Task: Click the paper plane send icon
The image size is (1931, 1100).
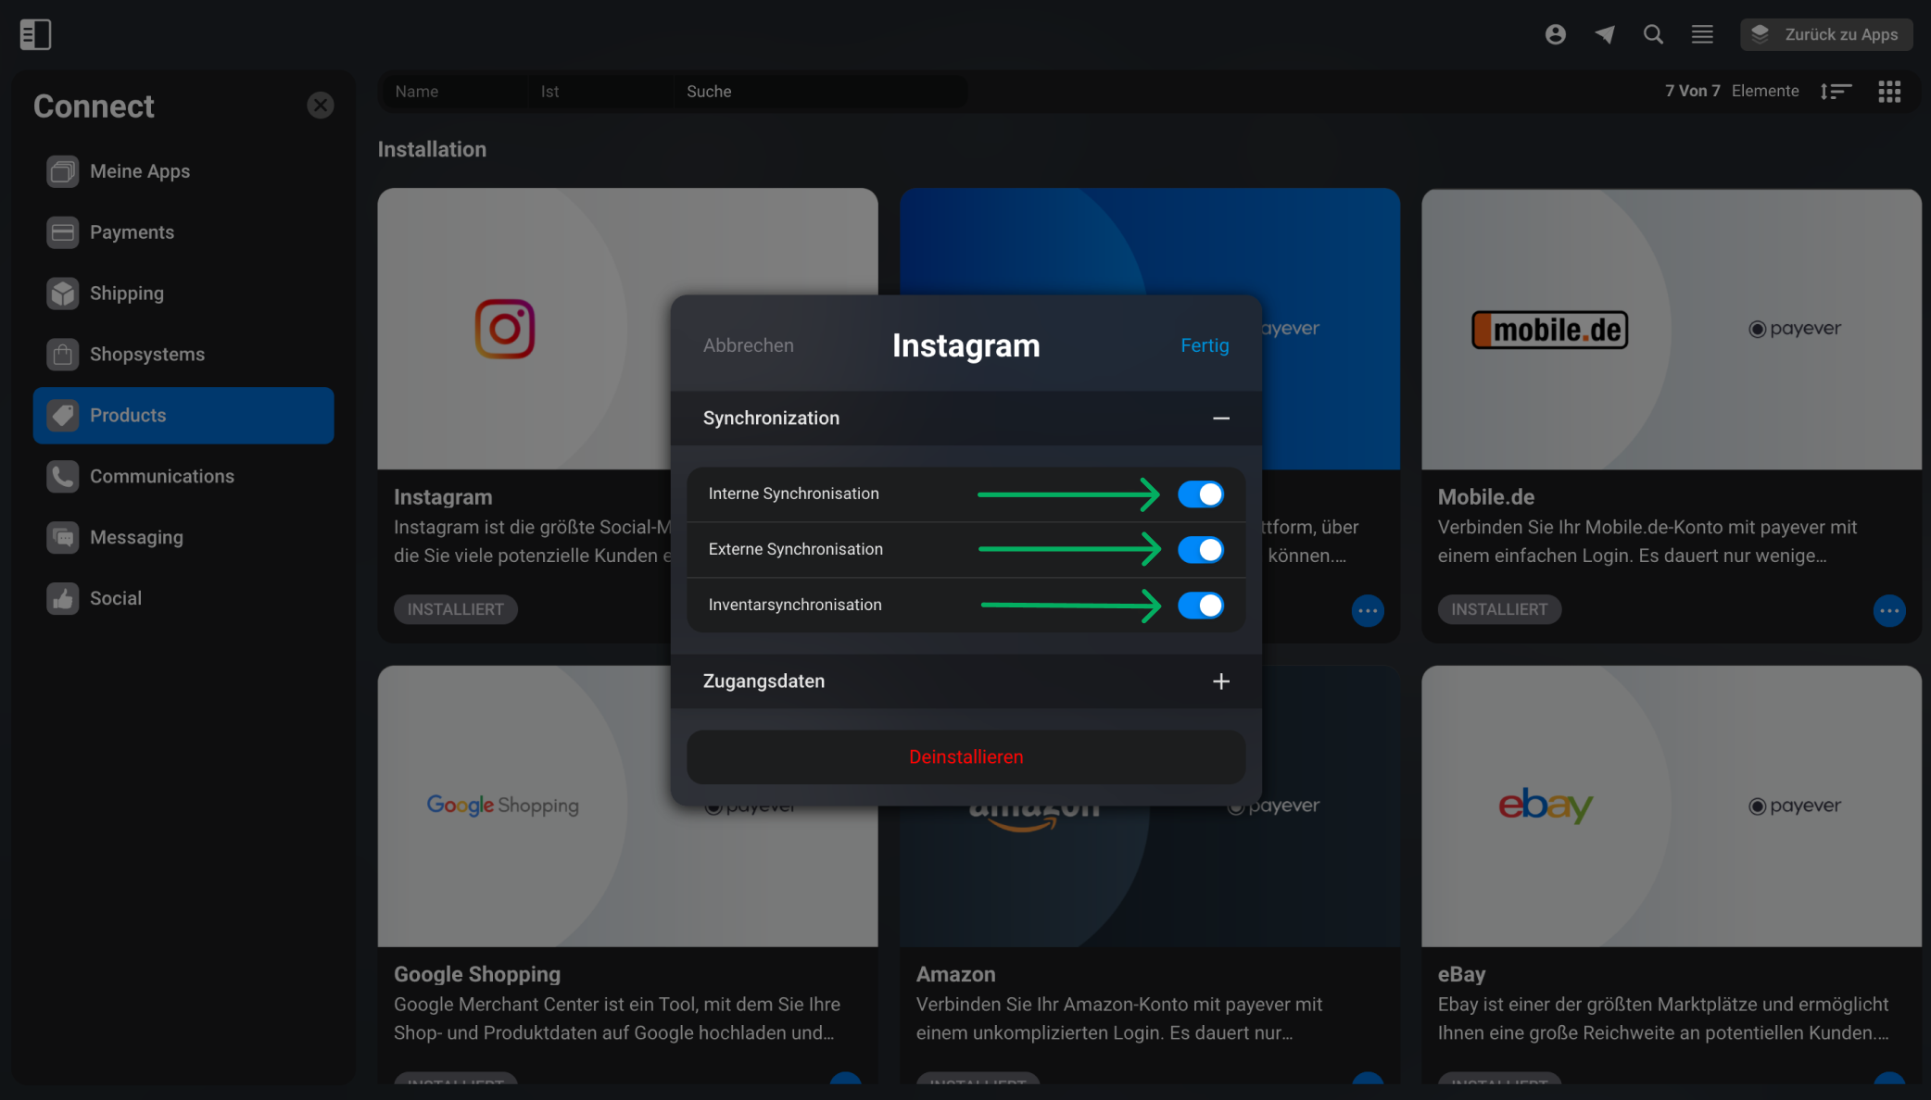Action: tap(1605, 34)
